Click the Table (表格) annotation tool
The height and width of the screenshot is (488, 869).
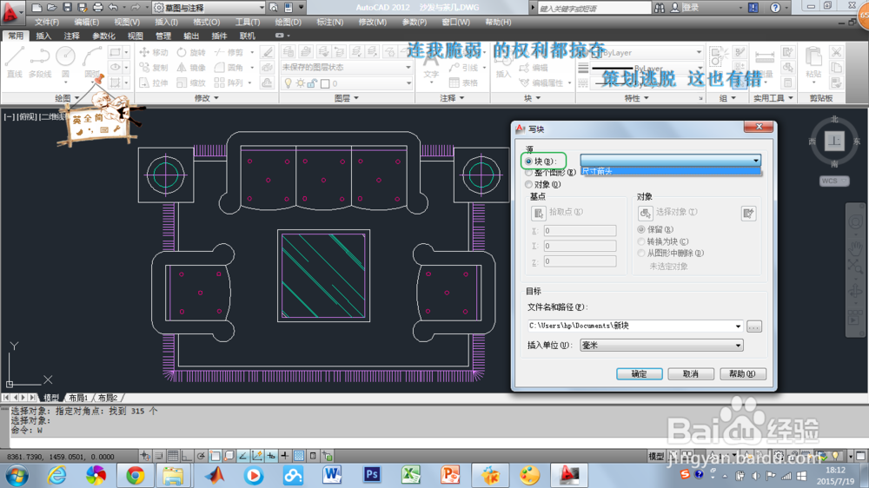click(464, 82)
